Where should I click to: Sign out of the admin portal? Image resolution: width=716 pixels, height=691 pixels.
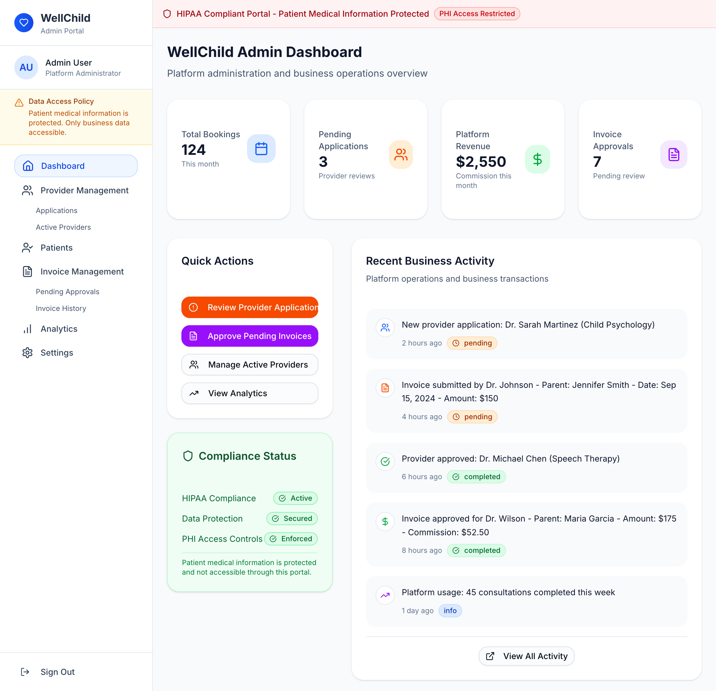pos(57,672)
